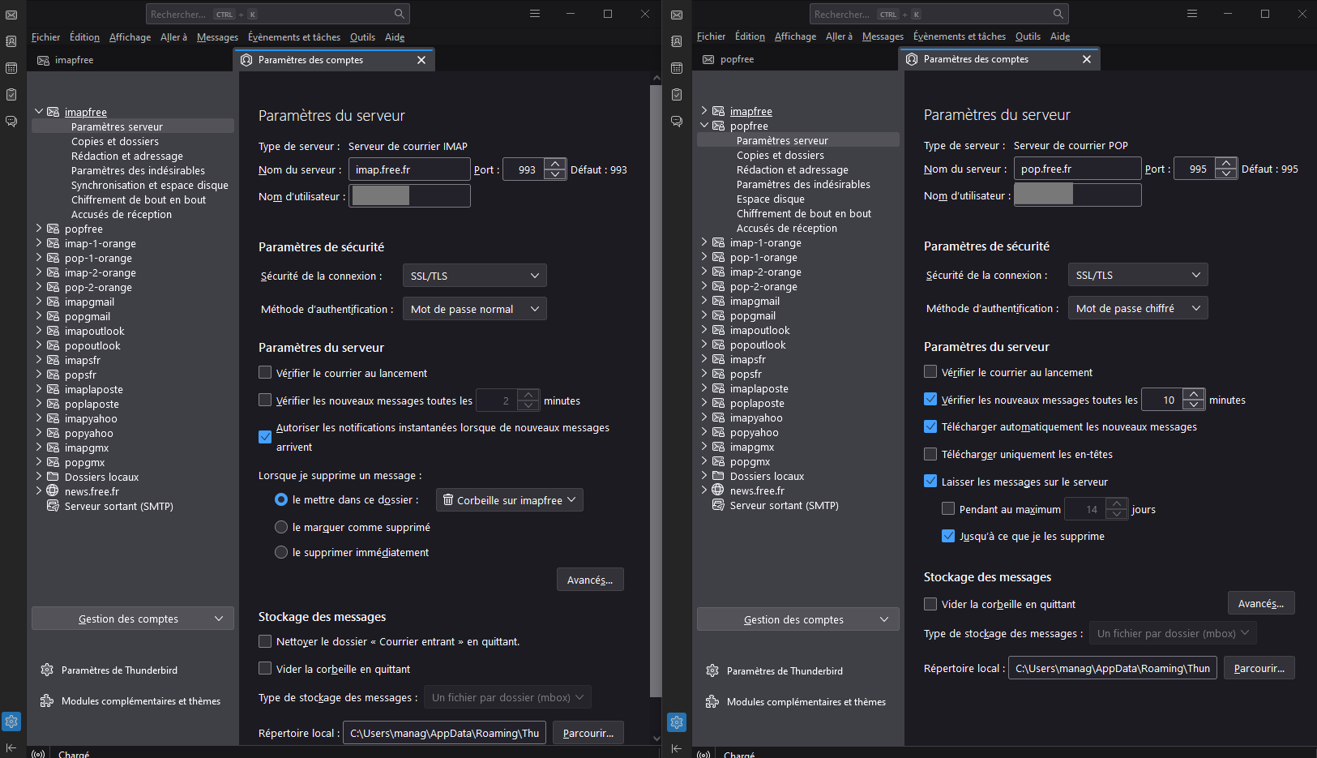Open Outils menu in left window
1317x758 pixels.
click(x=362, y=37)
